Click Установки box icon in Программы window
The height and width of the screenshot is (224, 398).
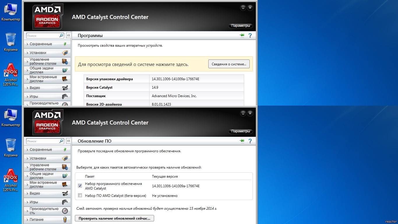[65, 53]
